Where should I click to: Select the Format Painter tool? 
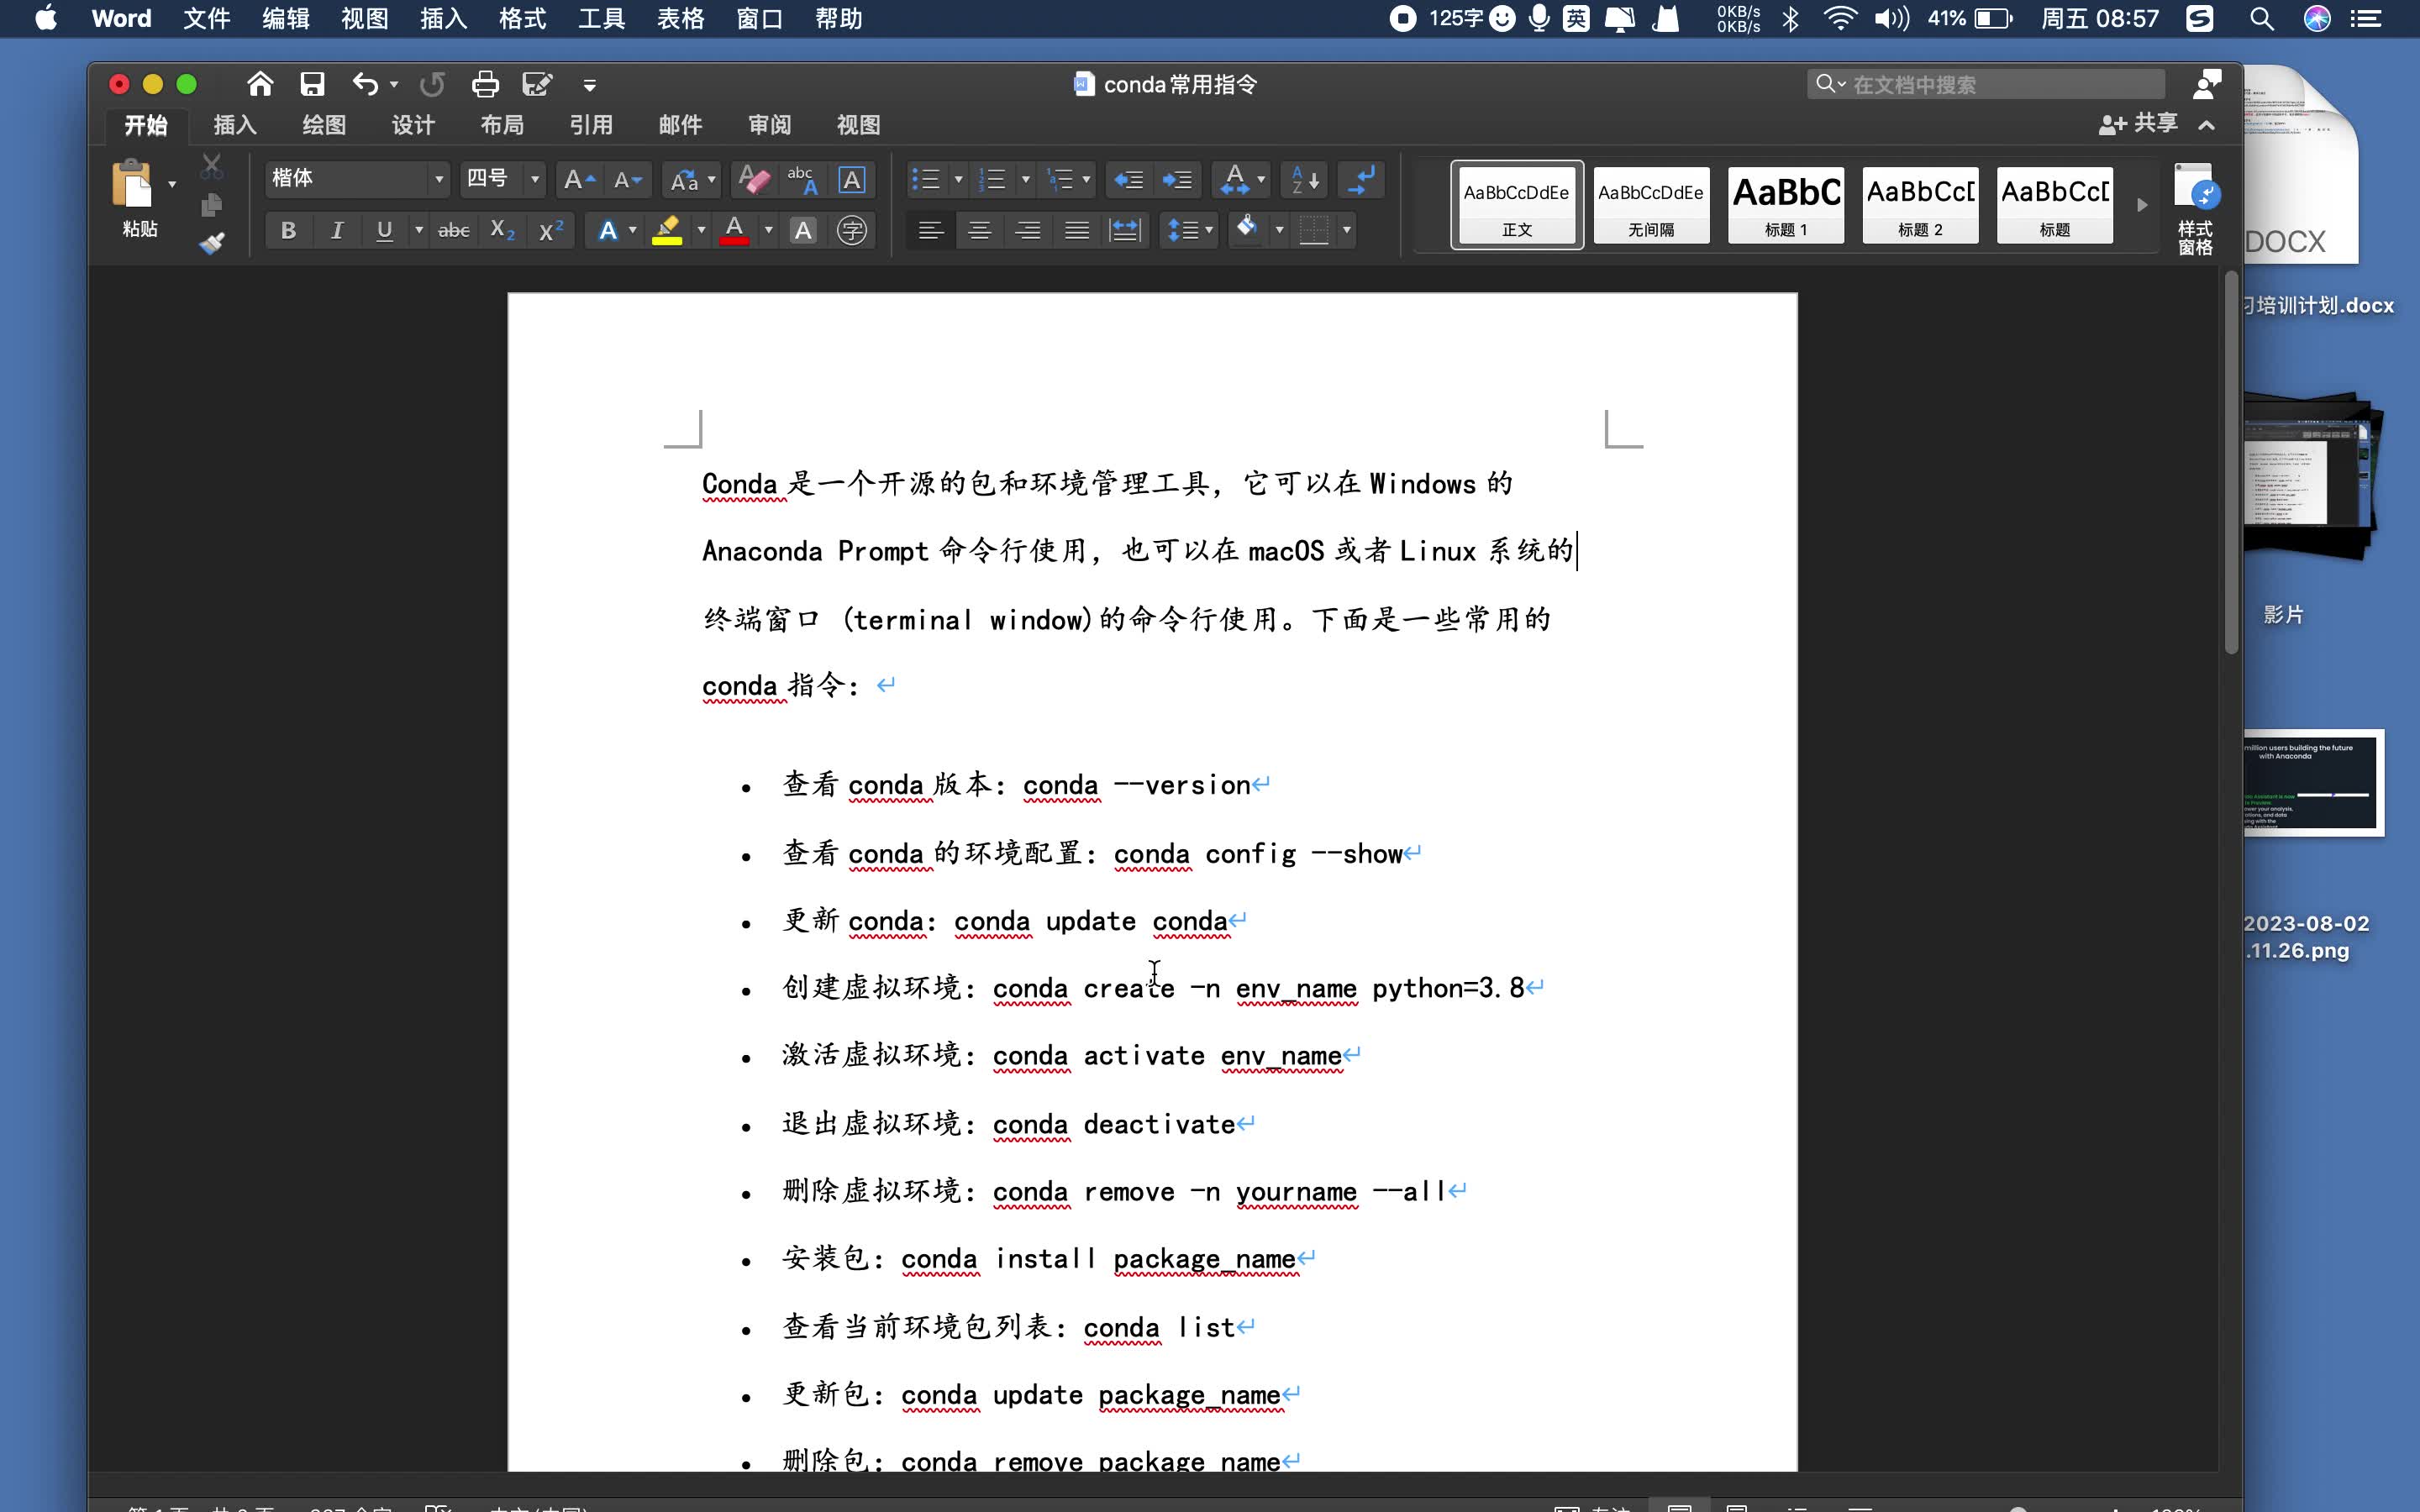click(212, 241)
